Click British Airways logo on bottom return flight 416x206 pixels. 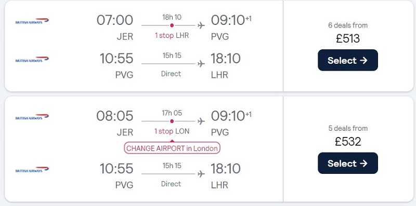click(32, 170)
